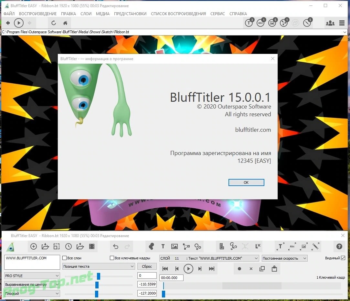Click the undo arrow in the tool window
Screen dimensions: 350x301
(116, 246)
